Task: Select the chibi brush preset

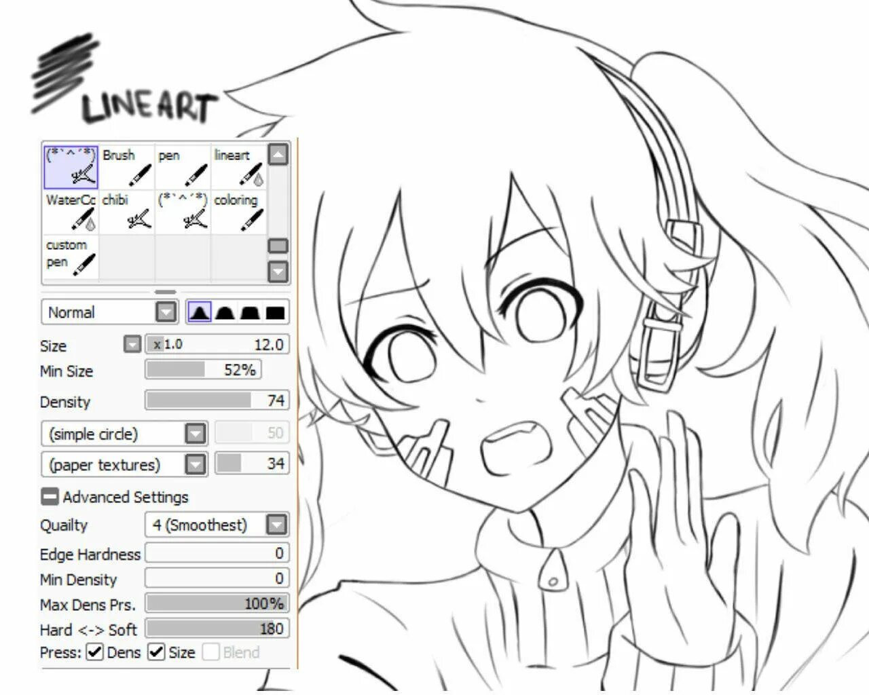Action: coord(127,211)
